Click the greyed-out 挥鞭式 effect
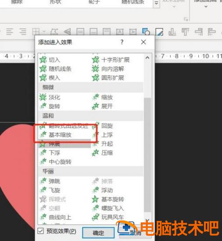 (53, 199)
